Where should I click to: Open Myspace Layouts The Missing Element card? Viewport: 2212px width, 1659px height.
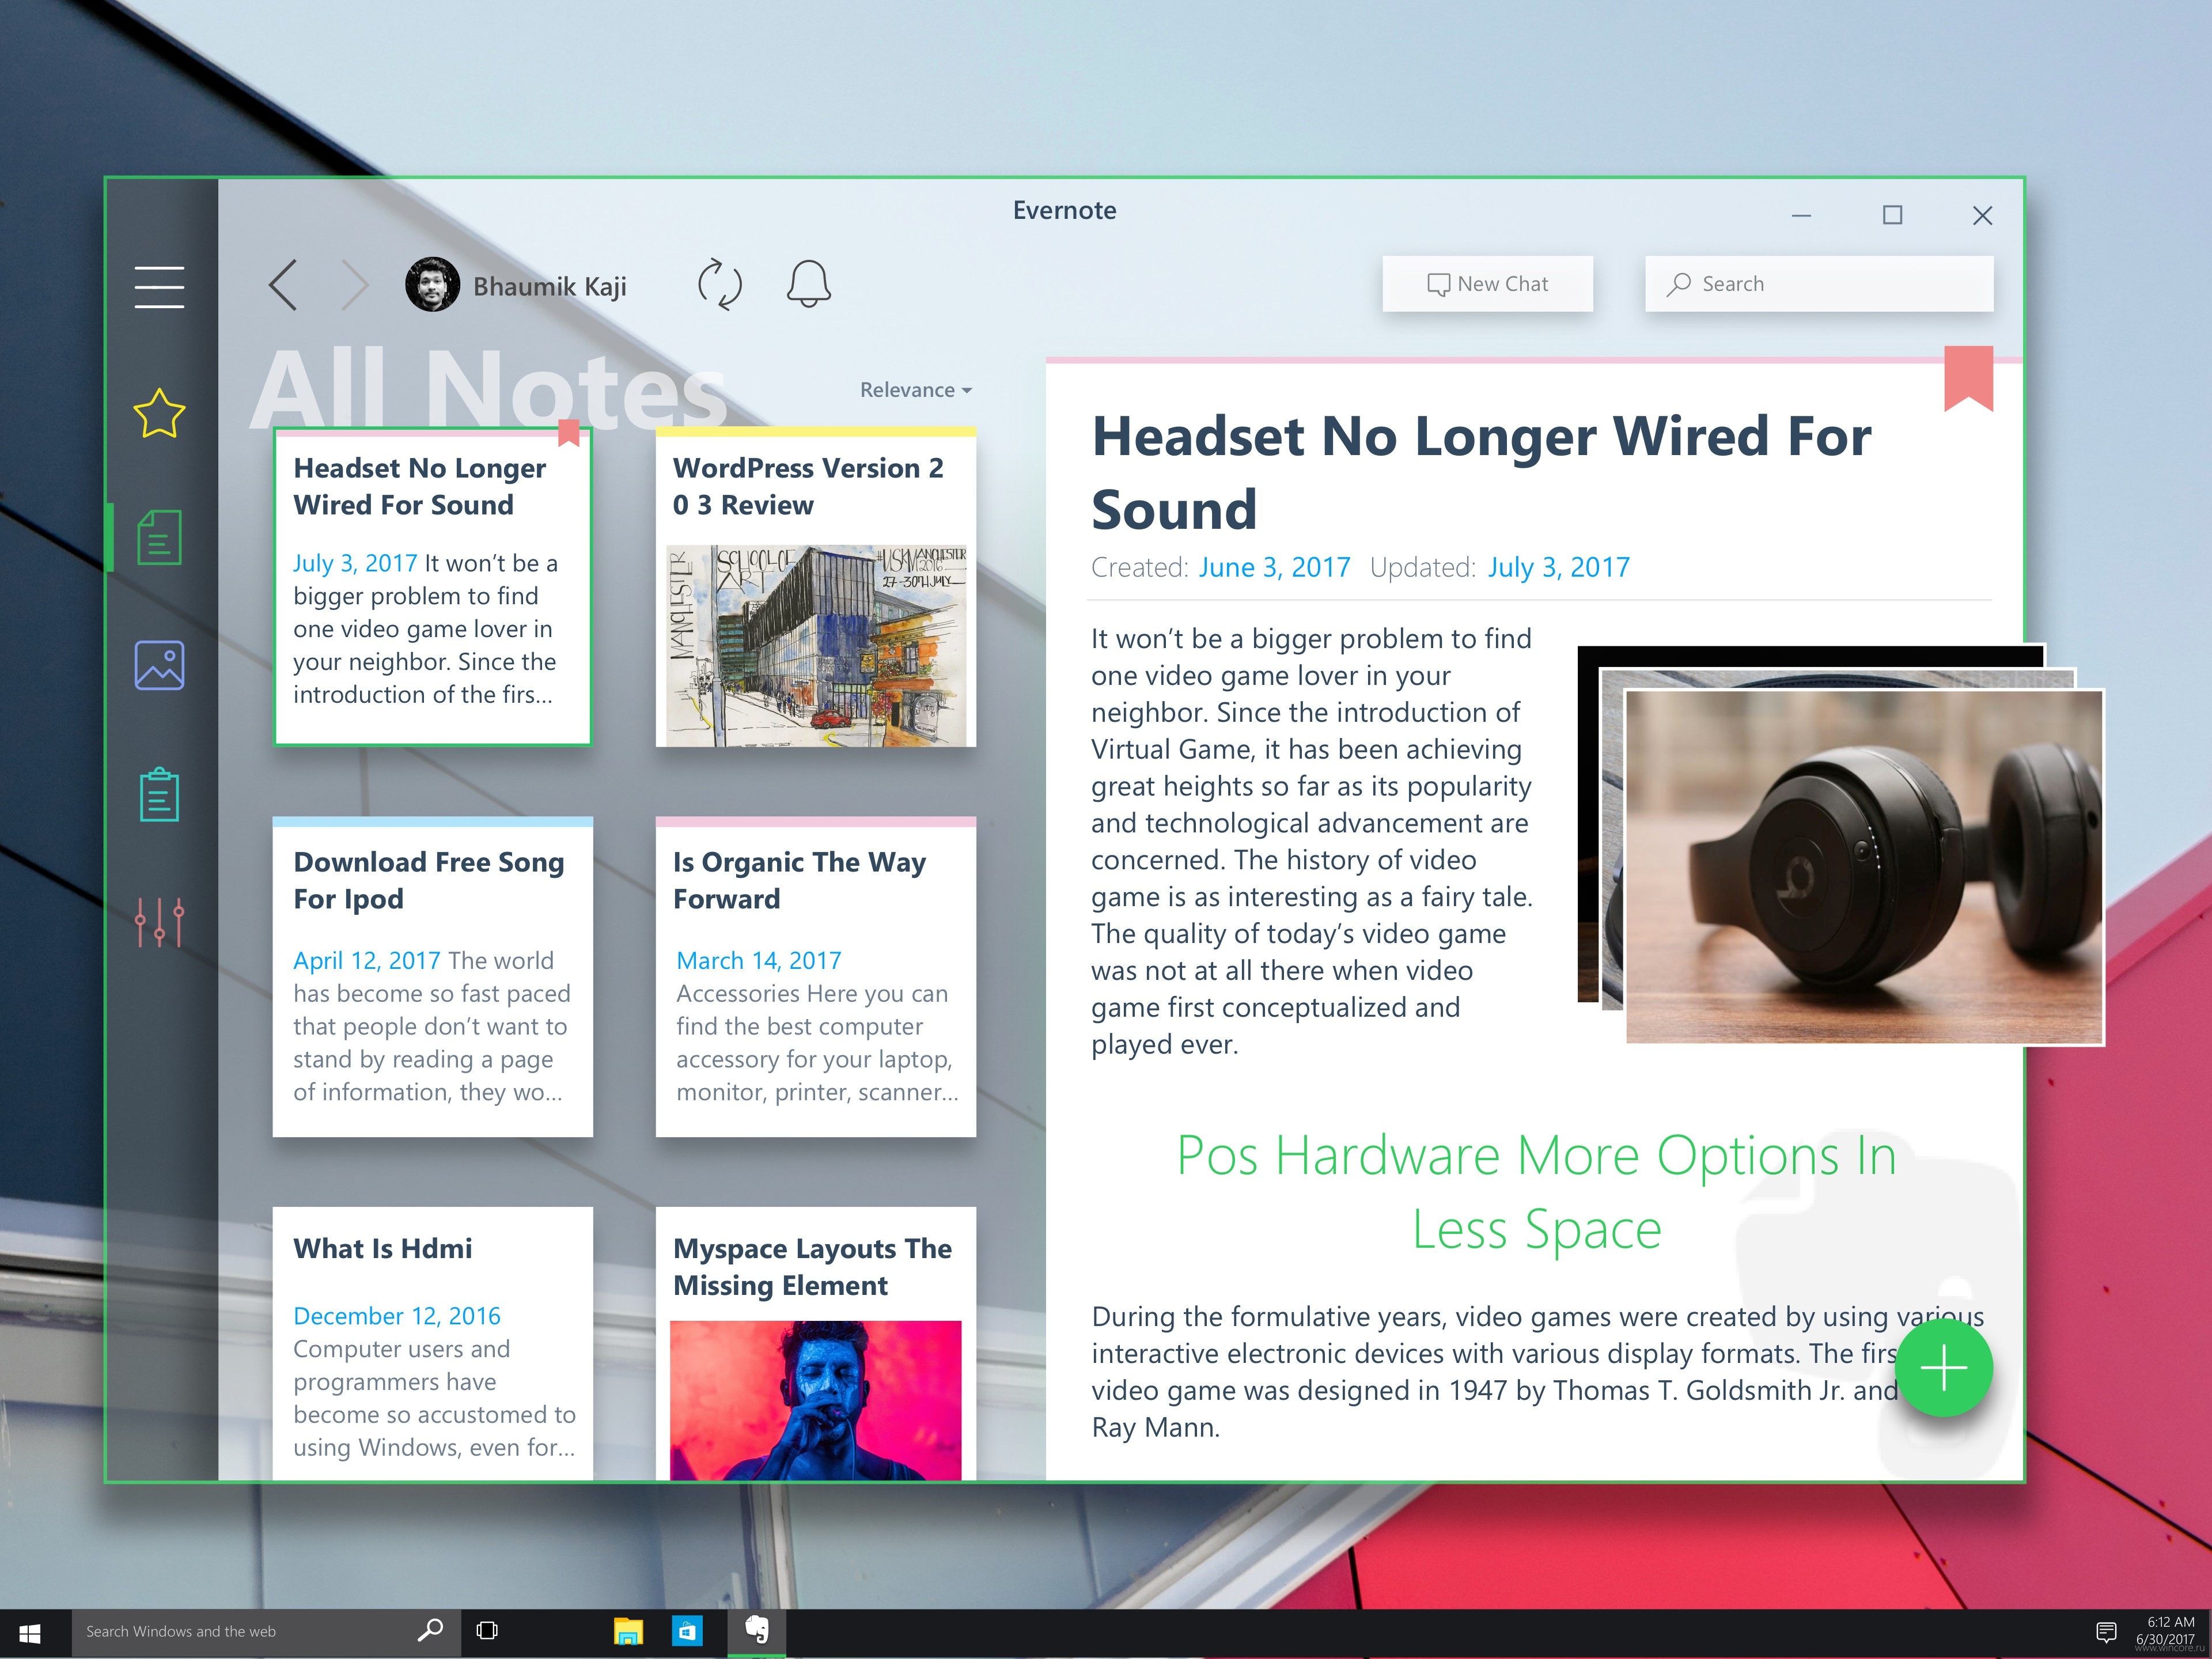pyautogui.click(x=815, y=1343)
